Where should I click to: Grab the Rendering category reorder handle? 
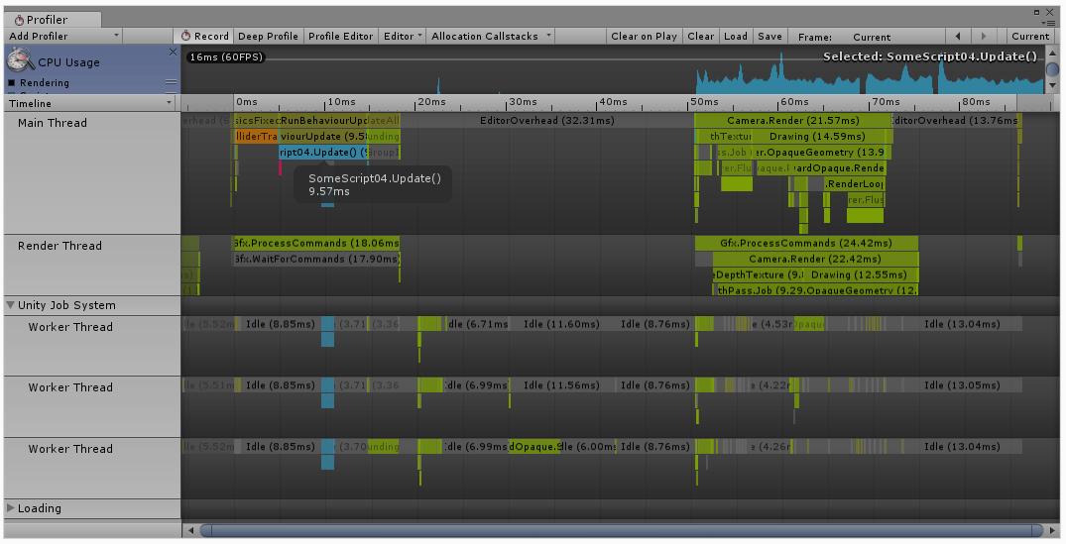(x=172, y=82)
